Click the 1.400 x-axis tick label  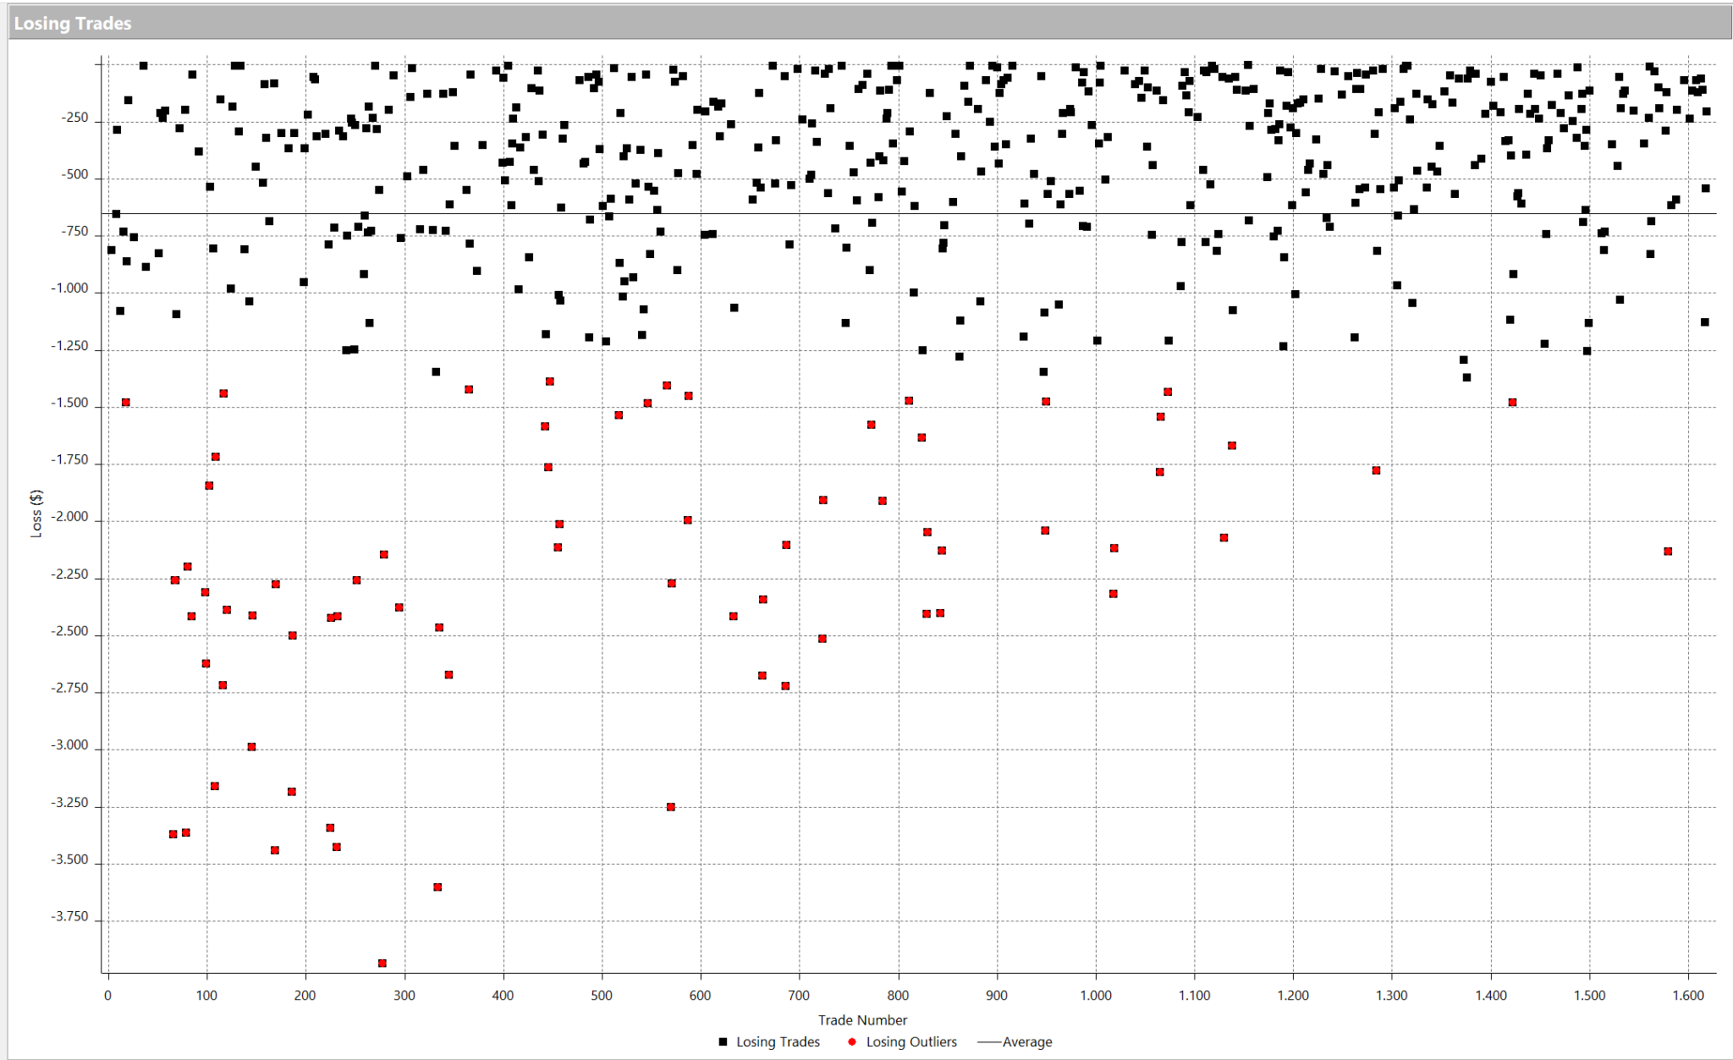pyautogui.click(x=1491, y=996)
